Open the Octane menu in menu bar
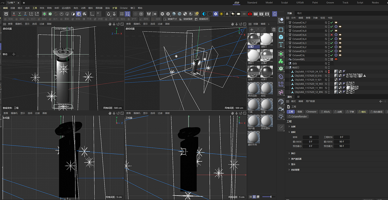 pos(124,8)
